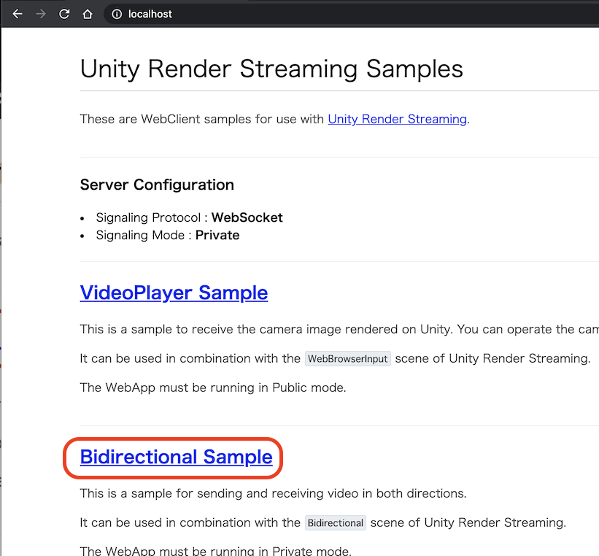599x556 pixels.
Task: Open the browser home page
Action: coord(87,13)
